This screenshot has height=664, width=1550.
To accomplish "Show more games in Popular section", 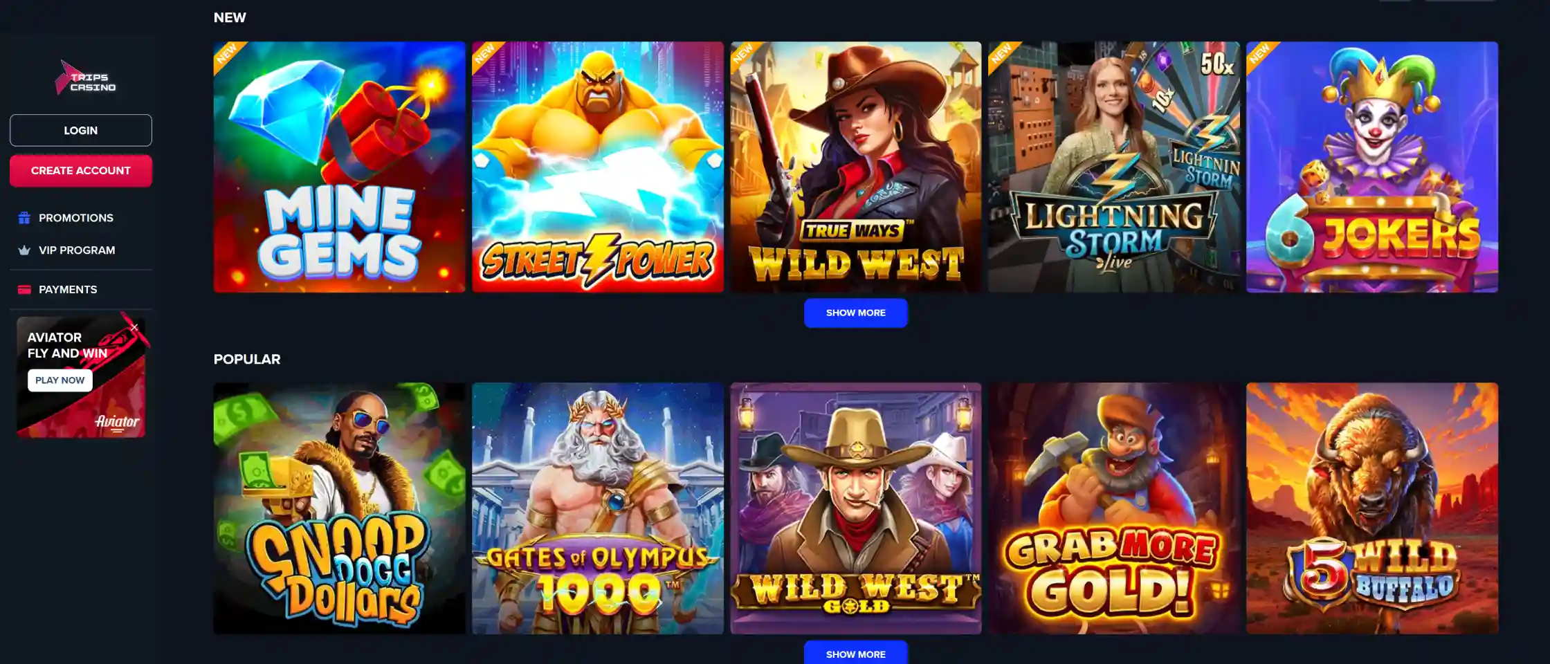I will click(x=855, y=652).
